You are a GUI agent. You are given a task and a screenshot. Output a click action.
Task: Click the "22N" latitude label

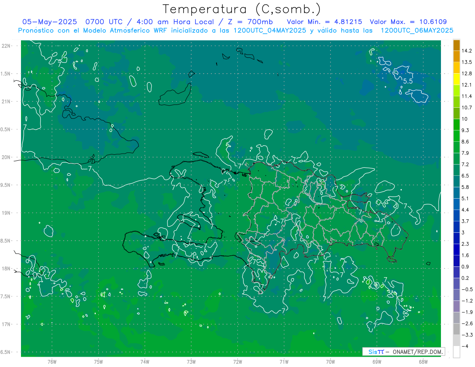6,46
